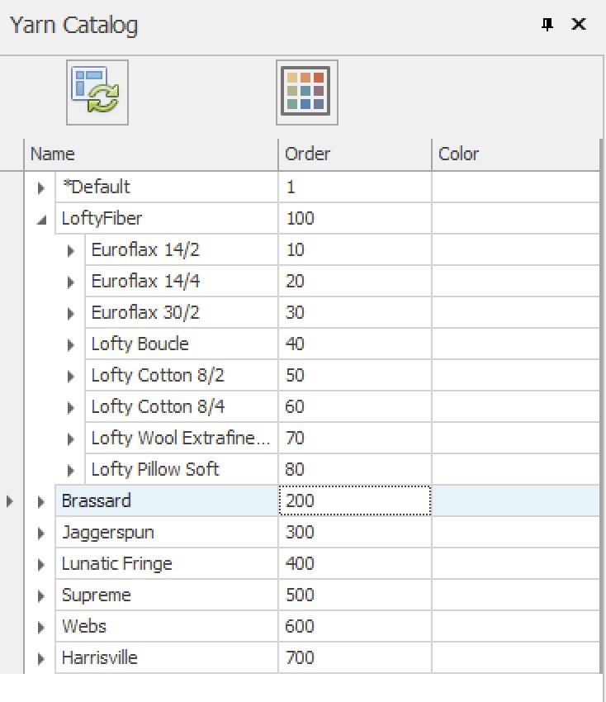Sort by the Order column header
Viewport: 606px width, 702px height.
[x=354, y=154]
